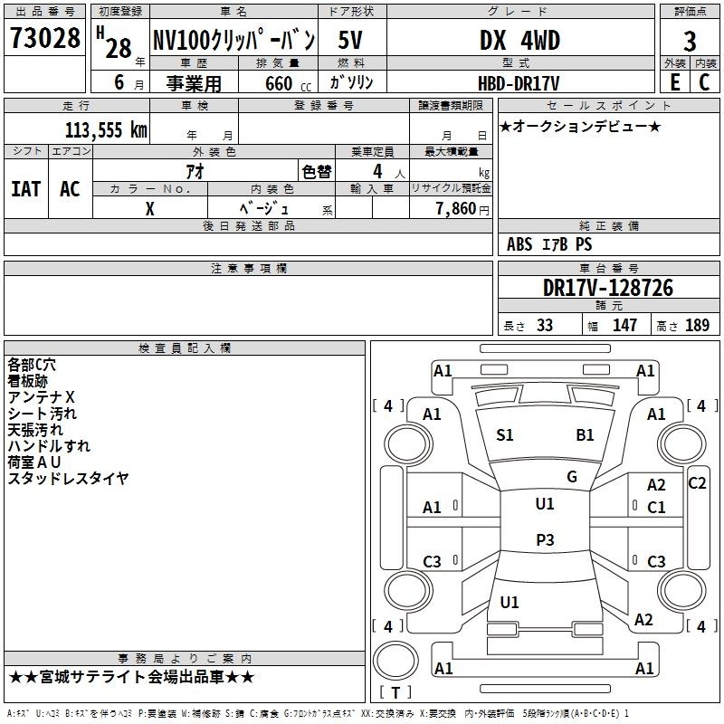Click the chassis number DR17V-128726

pyautogui.click(x=608, y=288)
